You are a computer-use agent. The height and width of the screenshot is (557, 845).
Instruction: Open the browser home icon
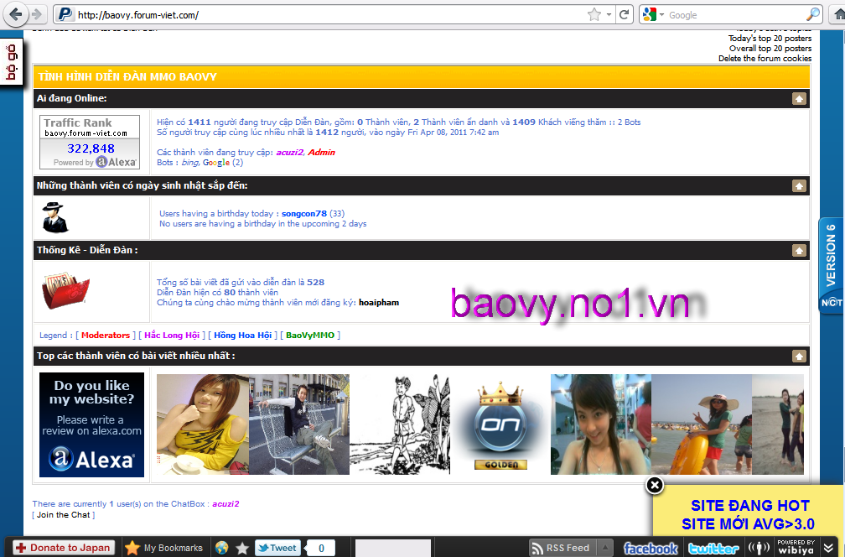tap(839, 14)
